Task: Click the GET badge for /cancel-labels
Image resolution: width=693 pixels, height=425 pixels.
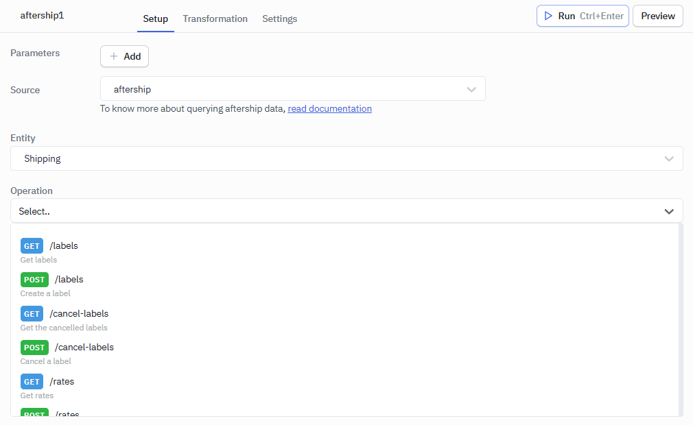Action: coord(32,314)
